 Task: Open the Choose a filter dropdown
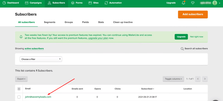(41, 59)
